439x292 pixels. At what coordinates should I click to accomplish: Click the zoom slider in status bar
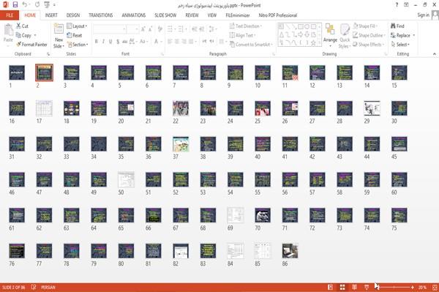394,287
